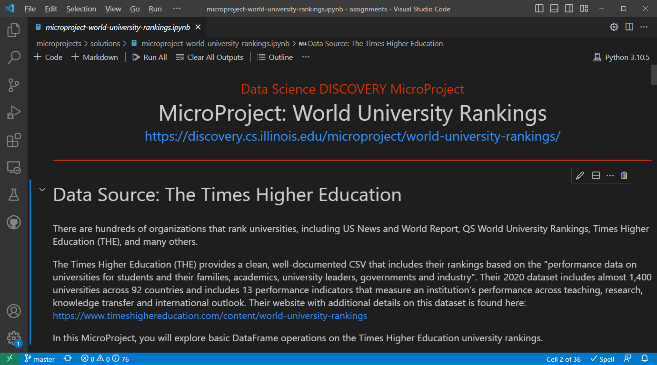657x365 pixels.
Task: Open the Run menu
Action: tap(155, 9)
